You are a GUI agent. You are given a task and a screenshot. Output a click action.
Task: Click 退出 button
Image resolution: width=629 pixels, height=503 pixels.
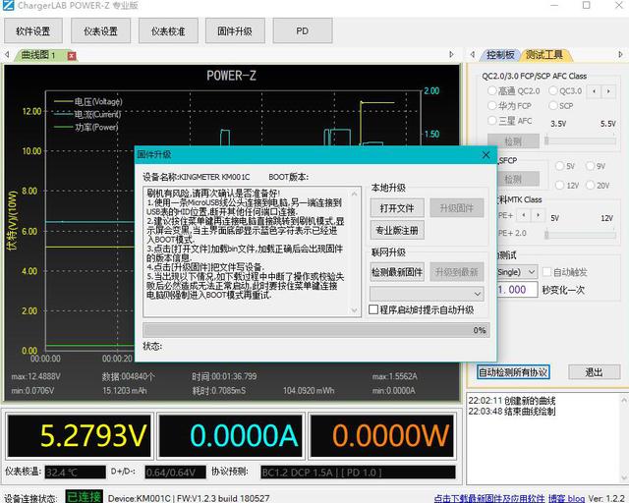[x=594, y=372]
